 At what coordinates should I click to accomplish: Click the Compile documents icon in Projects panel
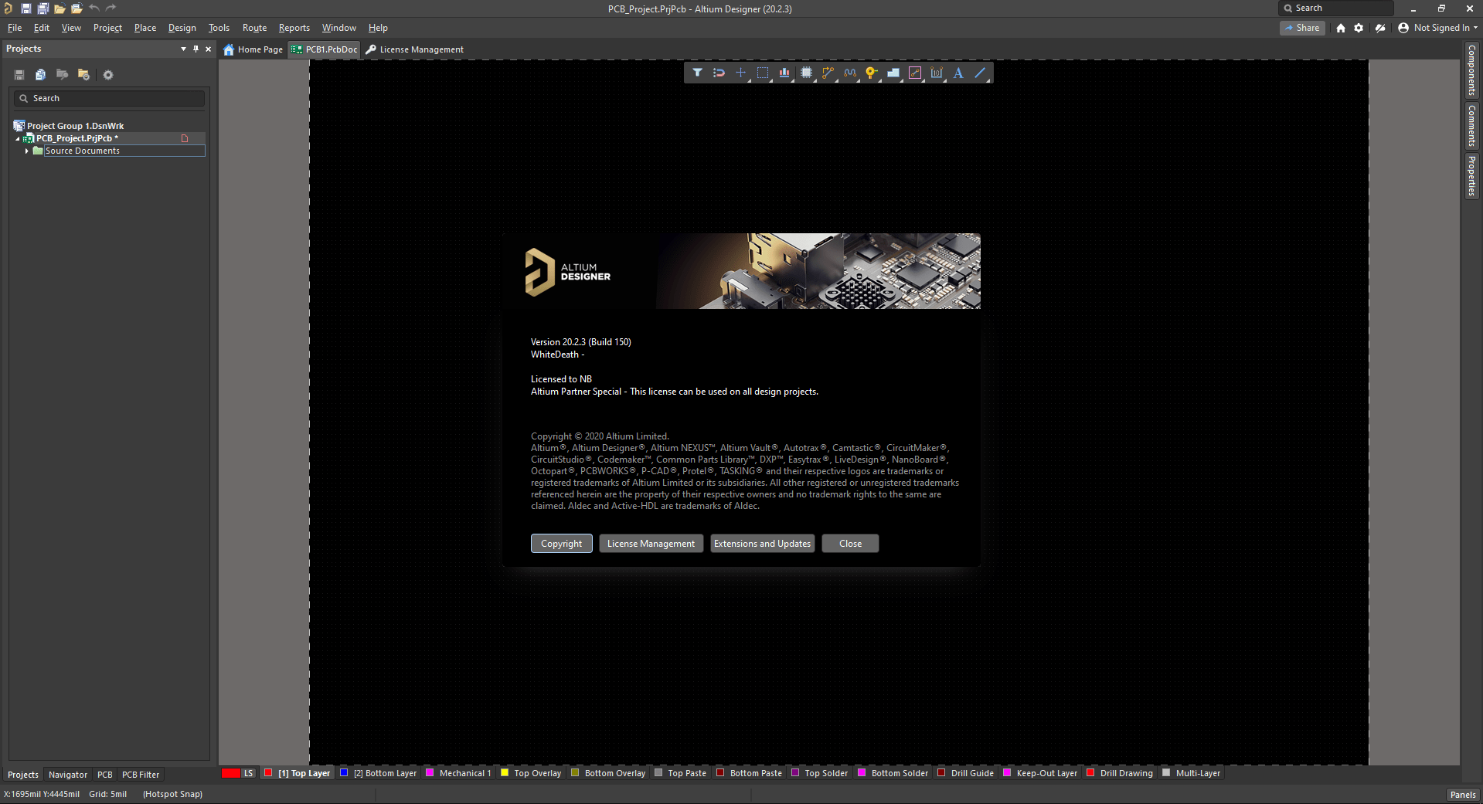[41, 75]
